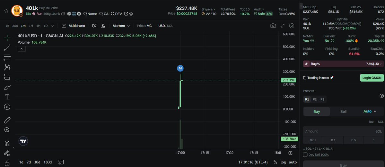Screen dimensions: 385x167
Task: Select the trend line tool
Action: click(7, 47)
